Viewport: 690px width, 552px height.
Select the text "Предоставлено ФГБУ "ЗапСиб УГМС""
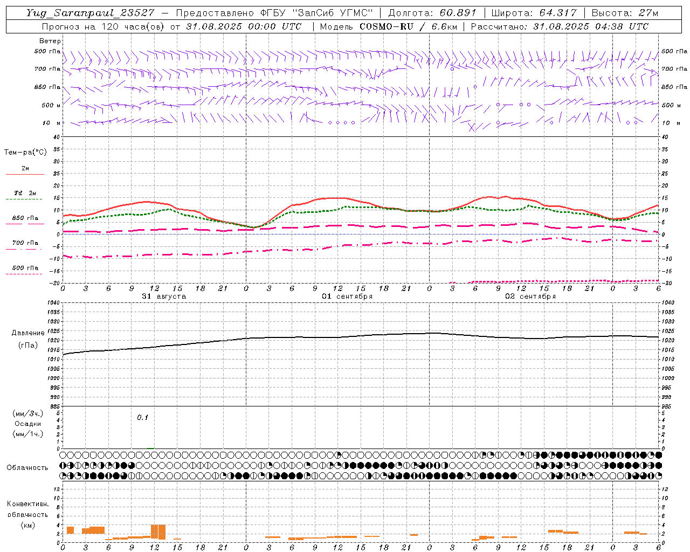click(275, 13)
